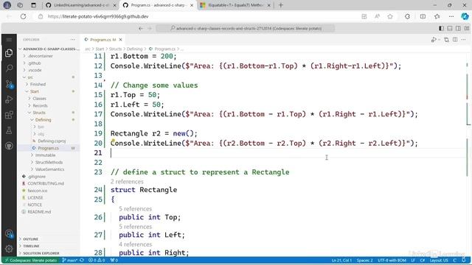The image size is (472, 265).
Task: Click the browser address bar URL
Action: [98, 16]
